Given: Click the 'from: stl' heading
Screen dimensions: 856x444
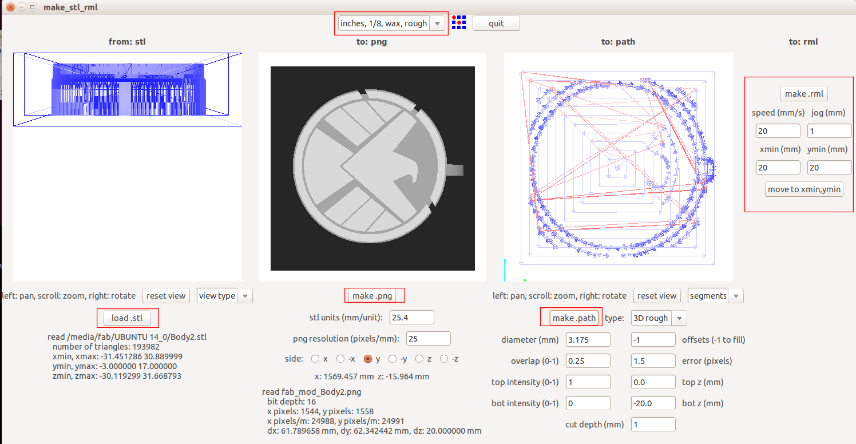Looking at the screenshot, I should click(128, 42).
